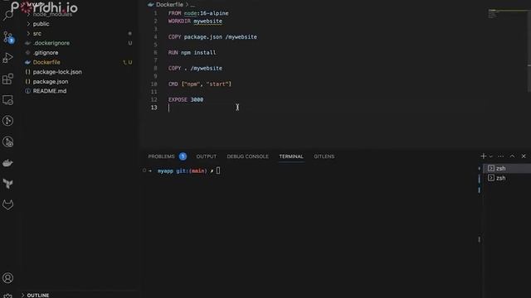The image size is (531, 298).
Task: Open package-lock.json file
Action: click(x=57, y=72)
